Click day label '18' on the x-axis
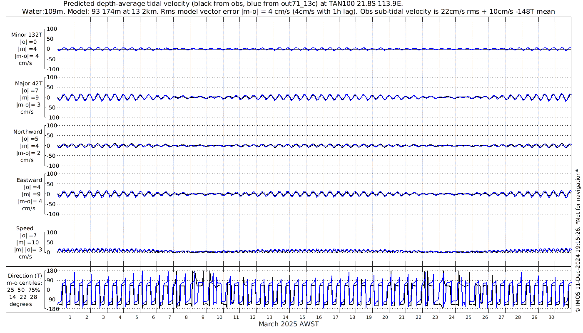The width and height of the screenshot is (583, 333). [352, 317]
